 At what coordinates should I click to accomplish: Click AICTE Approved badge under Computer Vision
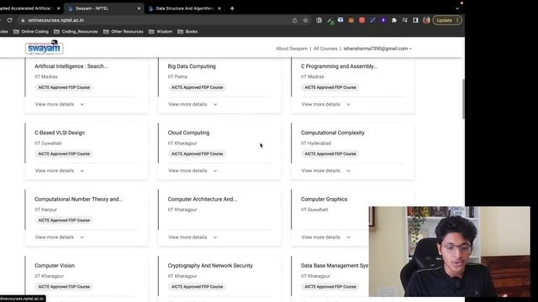[x=64, y=287]
